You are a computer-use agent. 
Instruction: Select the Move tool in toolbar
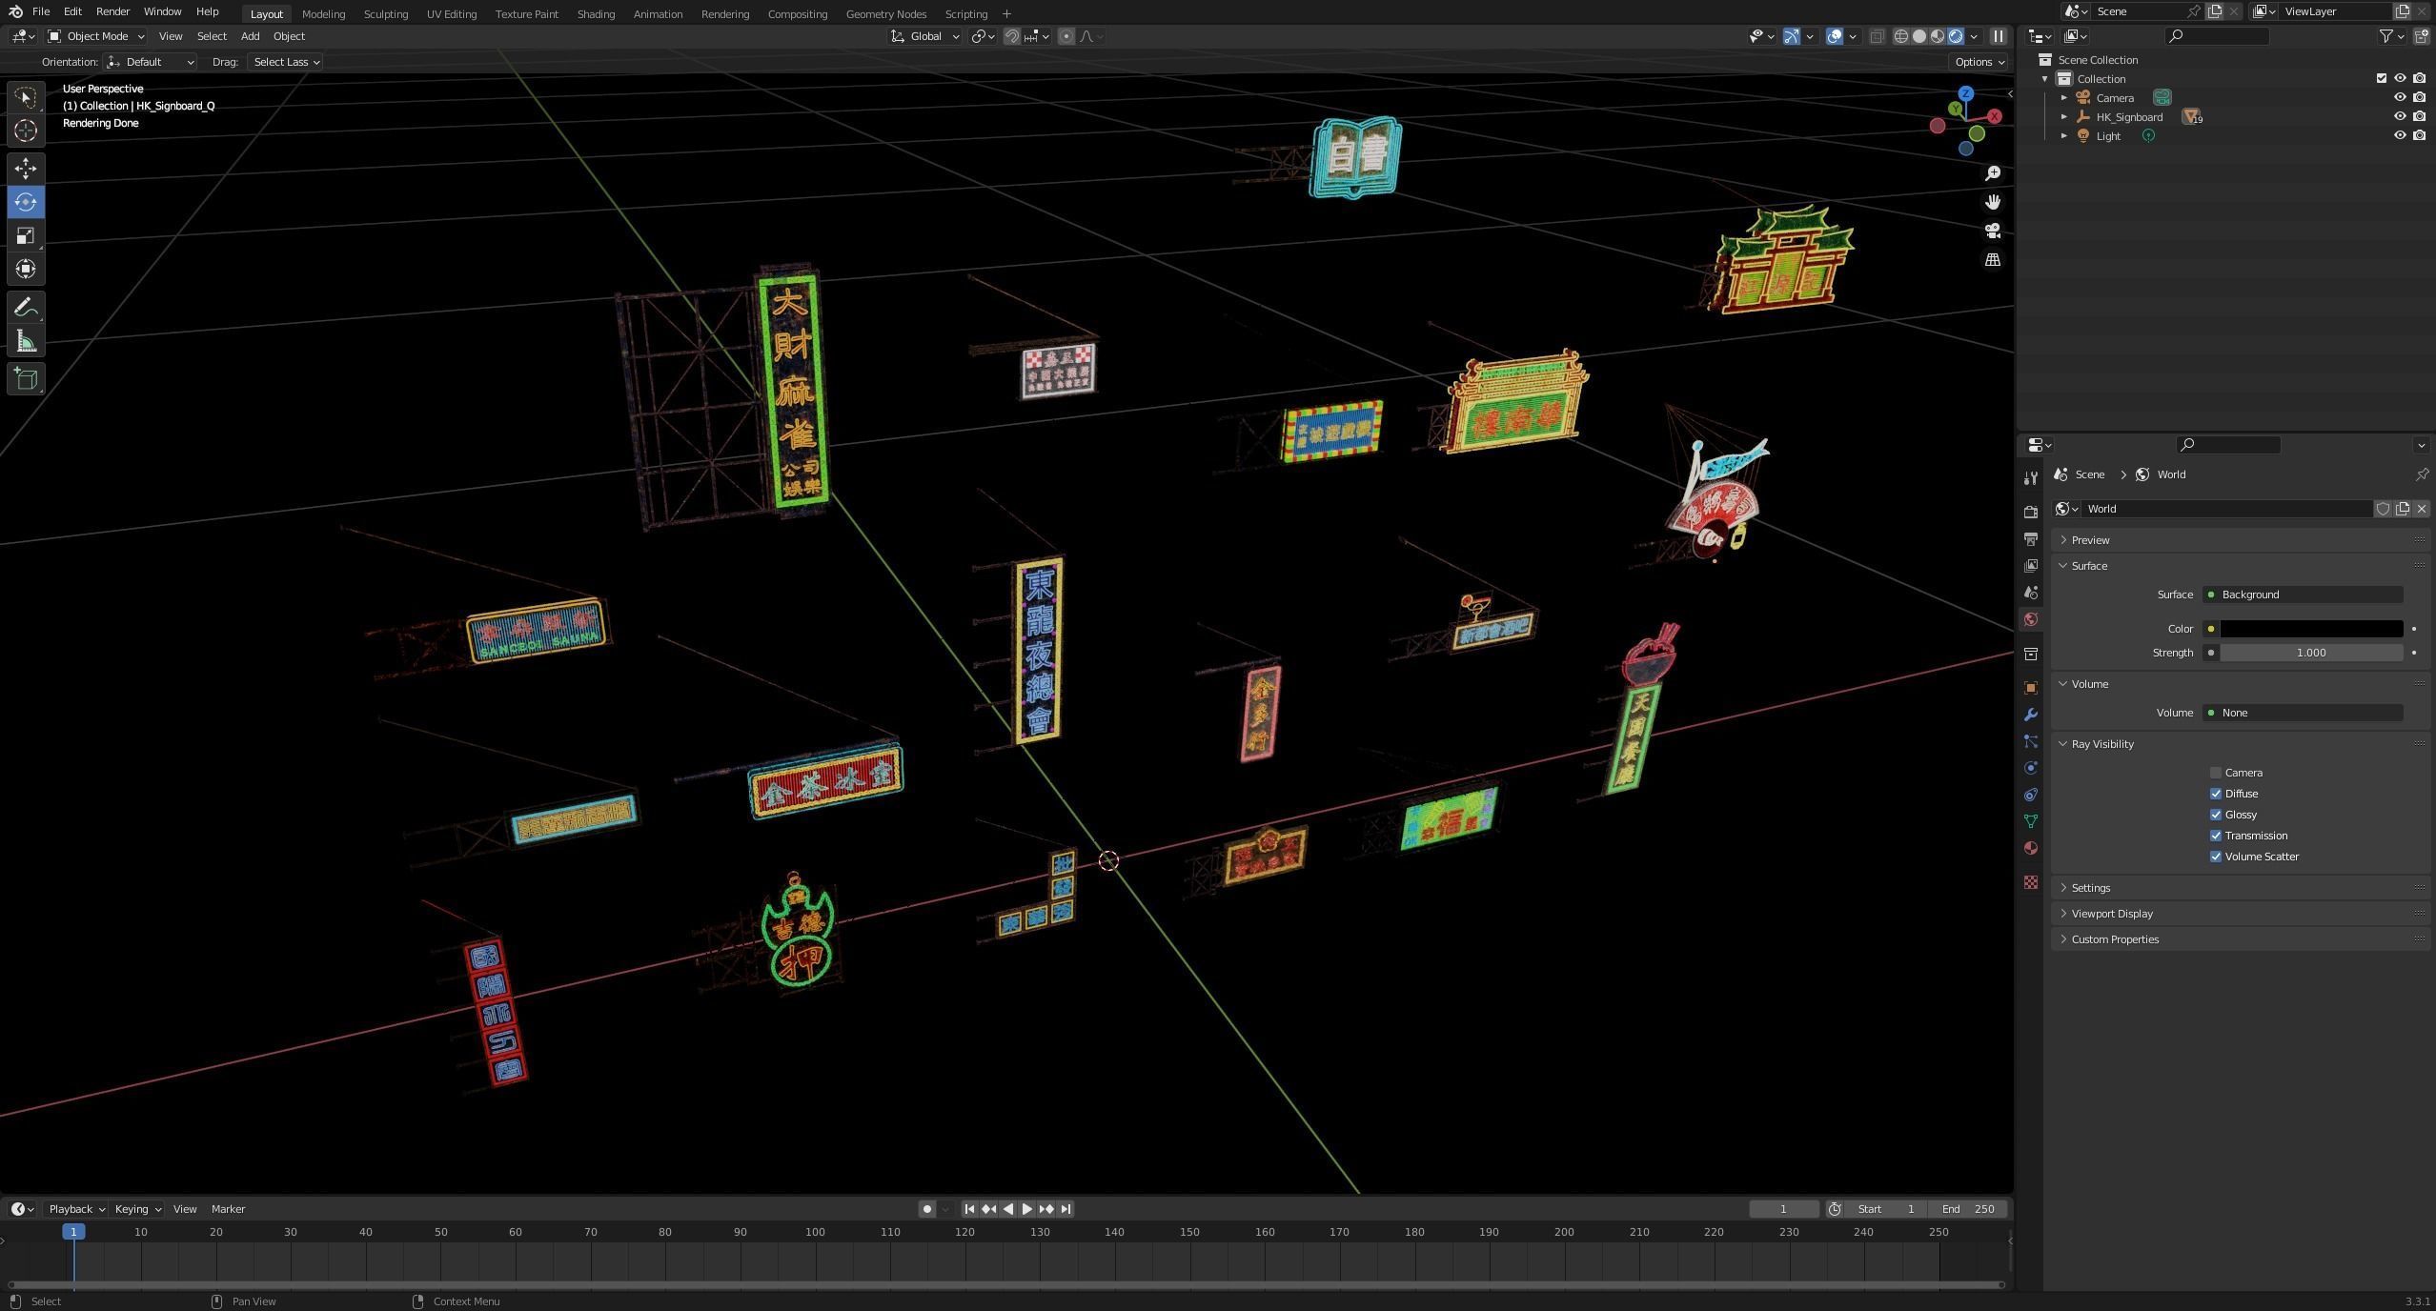(26, 169)
